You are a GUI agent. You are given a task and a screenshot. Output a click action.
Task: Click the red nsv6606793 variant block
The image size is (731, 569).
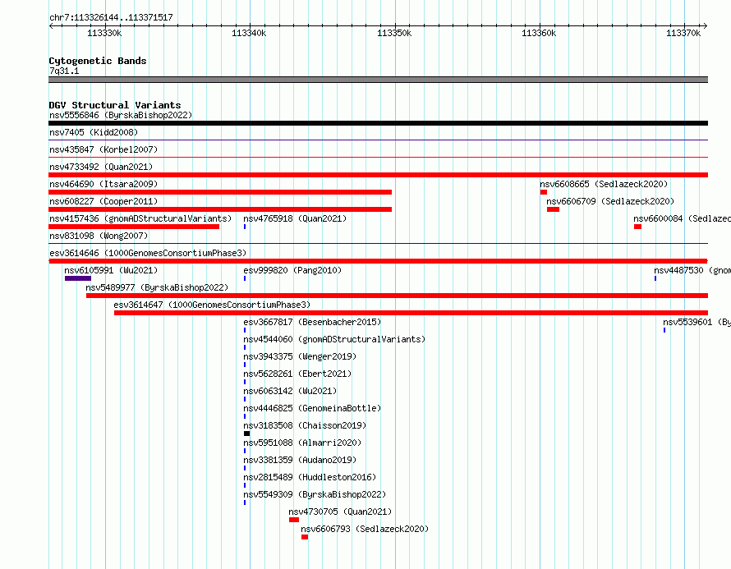pos(305,537)
